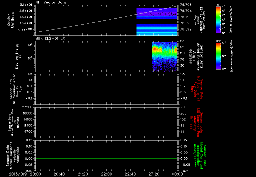Select the "MEx ELS-01 LR" panel title
The image size is (256, 177).
click(x=50, y=38)
